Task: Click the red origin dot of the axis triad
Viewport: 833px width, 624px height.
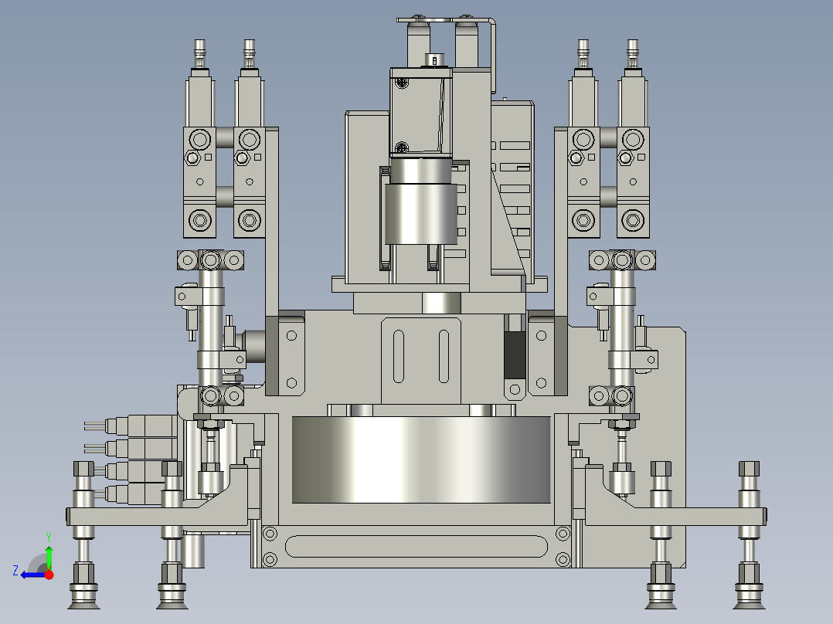Action: 49,575
